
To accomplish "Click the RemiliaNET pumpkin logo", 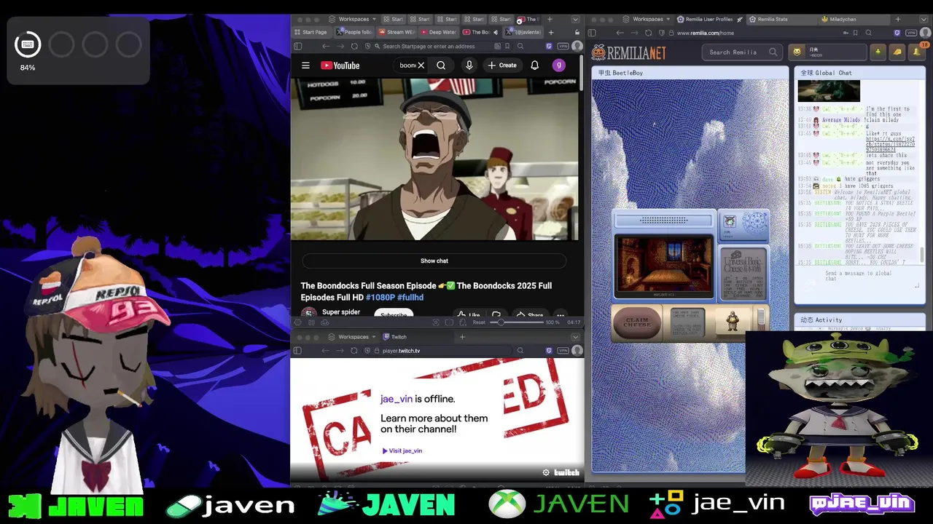I will (x=629, y=52).
